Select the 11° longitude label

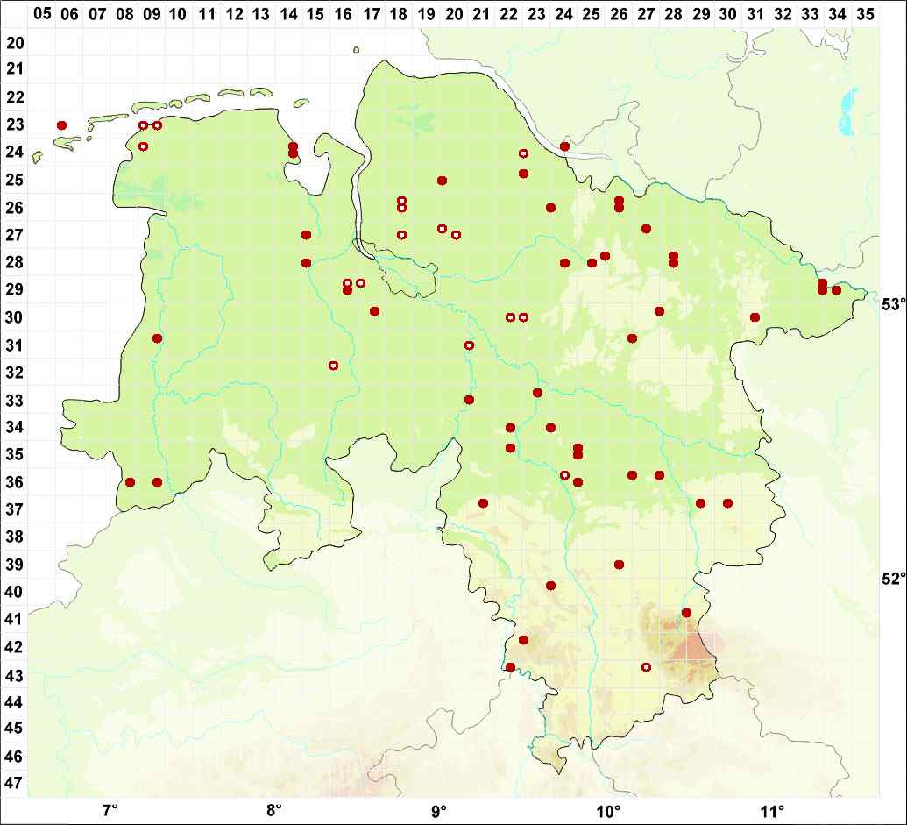pos(772,810)
